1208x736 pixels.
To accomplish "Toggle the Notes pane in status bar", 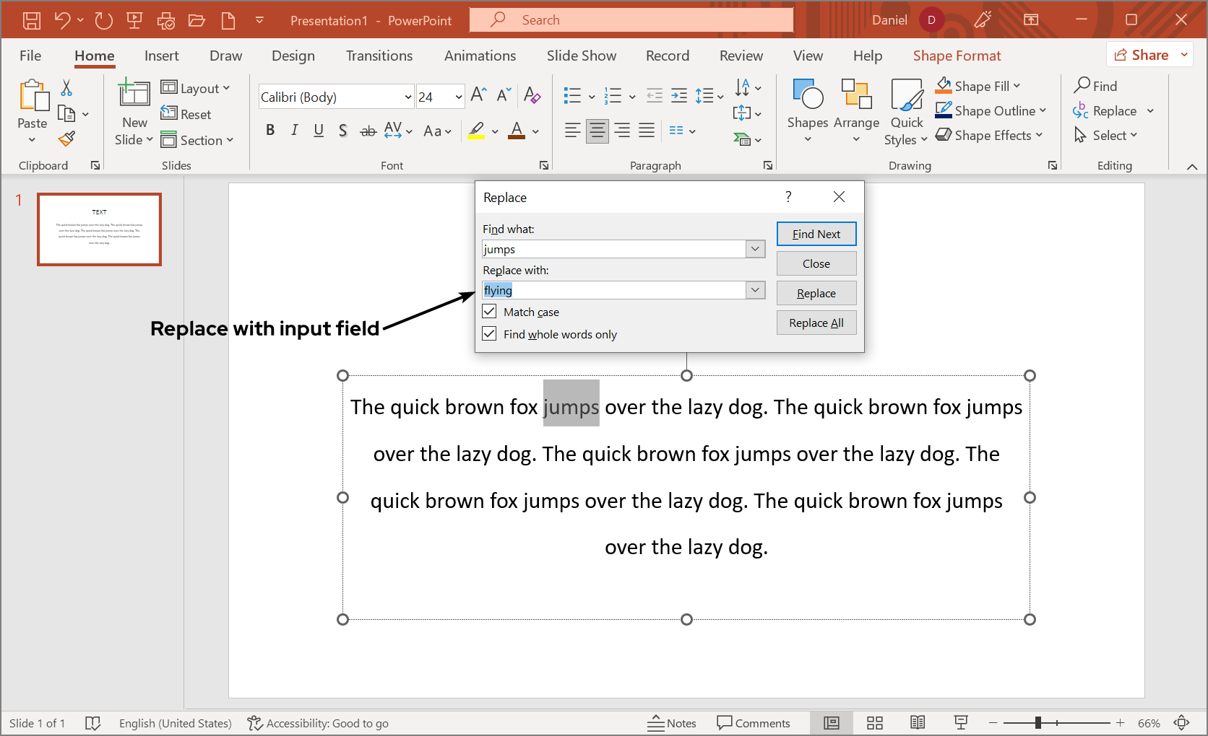I will pos(672,723).
